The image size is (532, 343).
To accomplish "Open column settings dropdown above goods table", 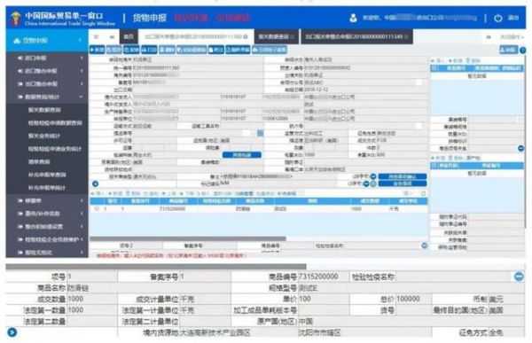I will click(408, 193).
